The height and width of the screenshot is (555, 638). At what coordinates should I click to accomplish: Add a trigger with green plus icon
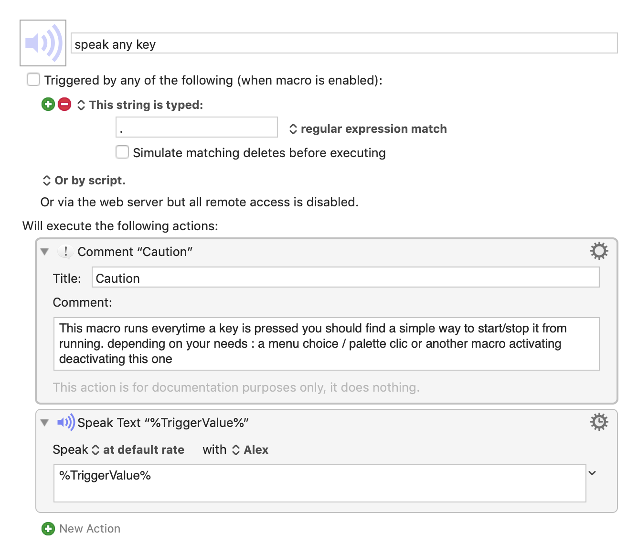(x=48, y=104)
